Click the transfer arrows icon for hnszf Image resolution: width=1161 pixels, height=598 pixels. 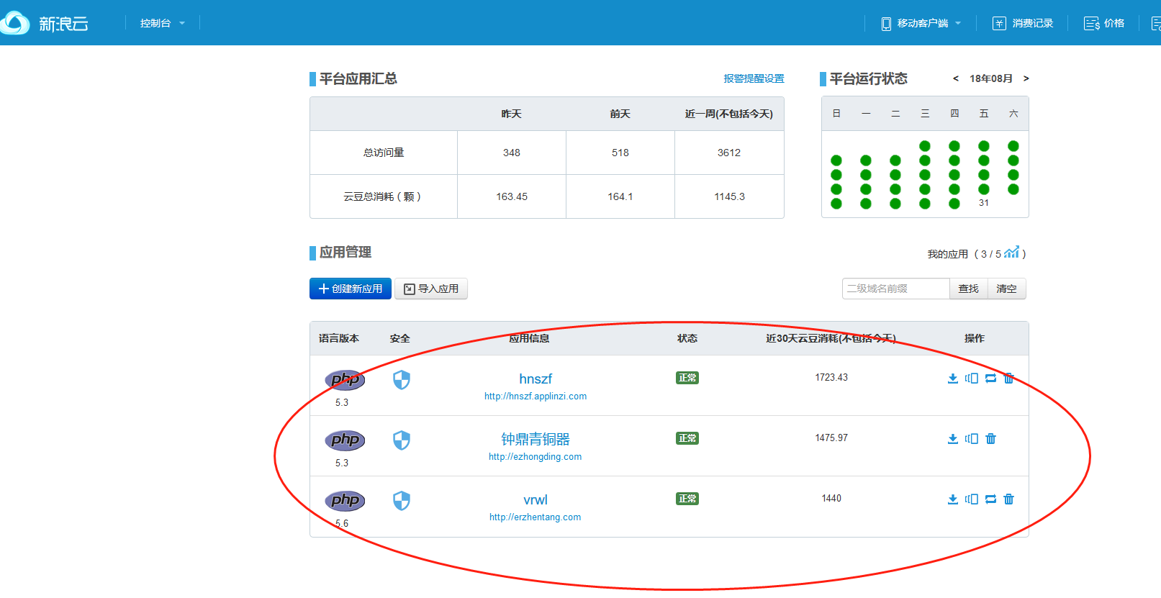[x=990, y=379]
